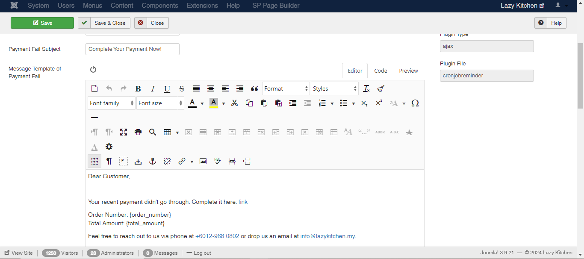
Task: Click the Plugin File field cronjobreminder
Action: 487,76
